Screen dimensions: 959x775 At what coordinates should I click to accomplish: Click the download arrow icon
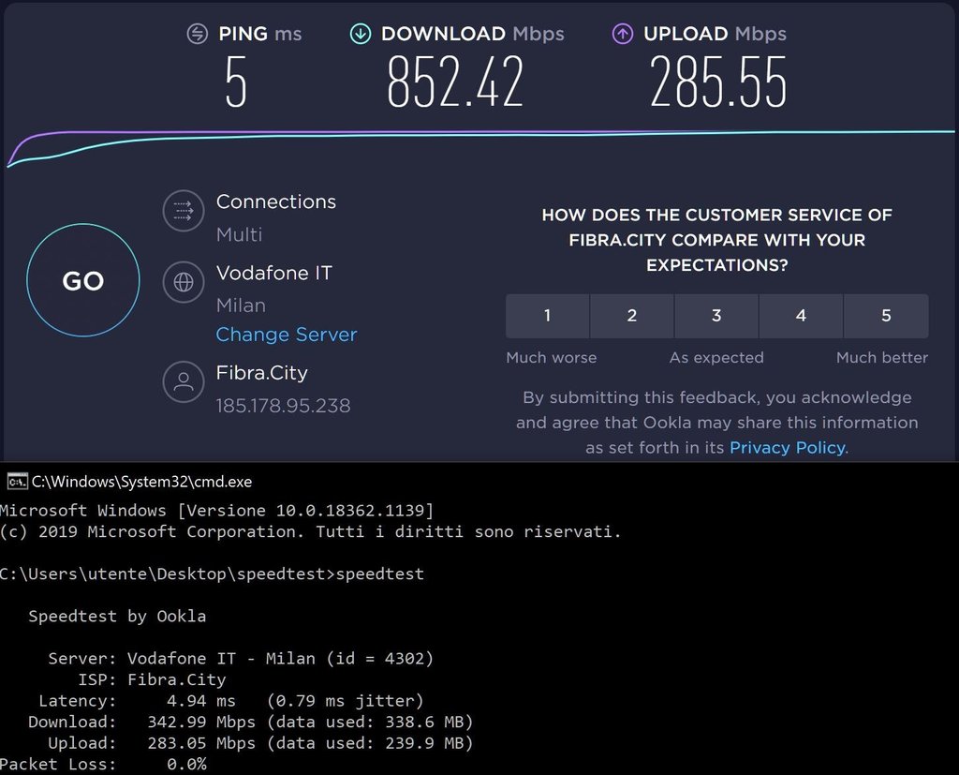point(360,34)
